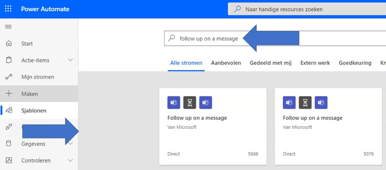The height and width of the screenshot is (170, 386).
Task: Switch to the Extern werk tab
Action: coord(315,63)
